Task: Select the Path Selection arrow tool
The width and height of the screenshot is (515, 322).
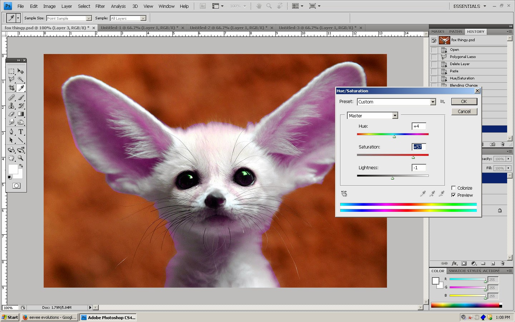Action: tap(11, 140)
